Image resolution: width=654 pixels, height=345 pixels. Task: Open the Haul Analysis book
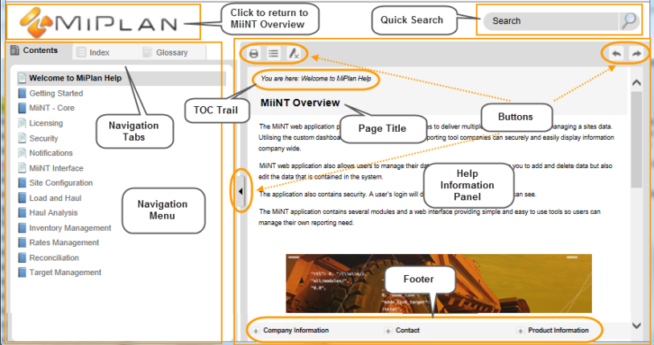[53, 213]
